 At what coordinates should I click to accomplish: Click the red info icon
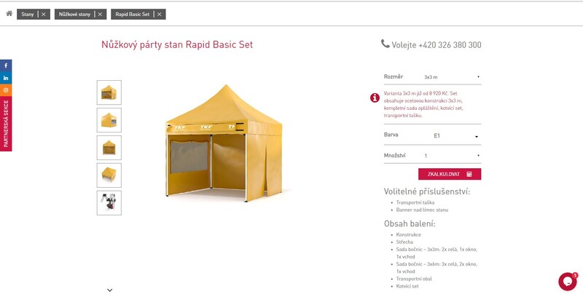click(375, 98)
